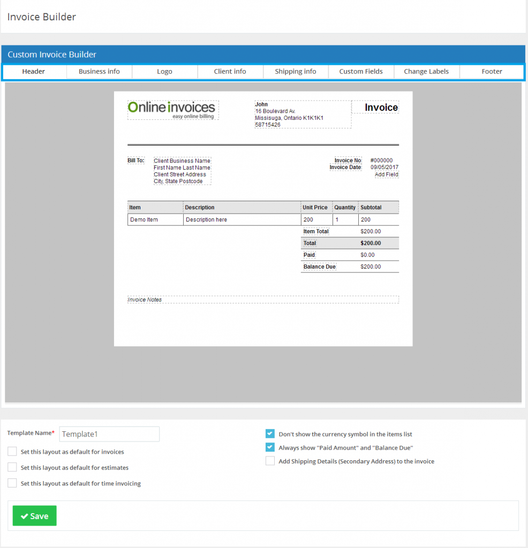Click the Online Invoices logo in the preview

click(x=172, y=109)
